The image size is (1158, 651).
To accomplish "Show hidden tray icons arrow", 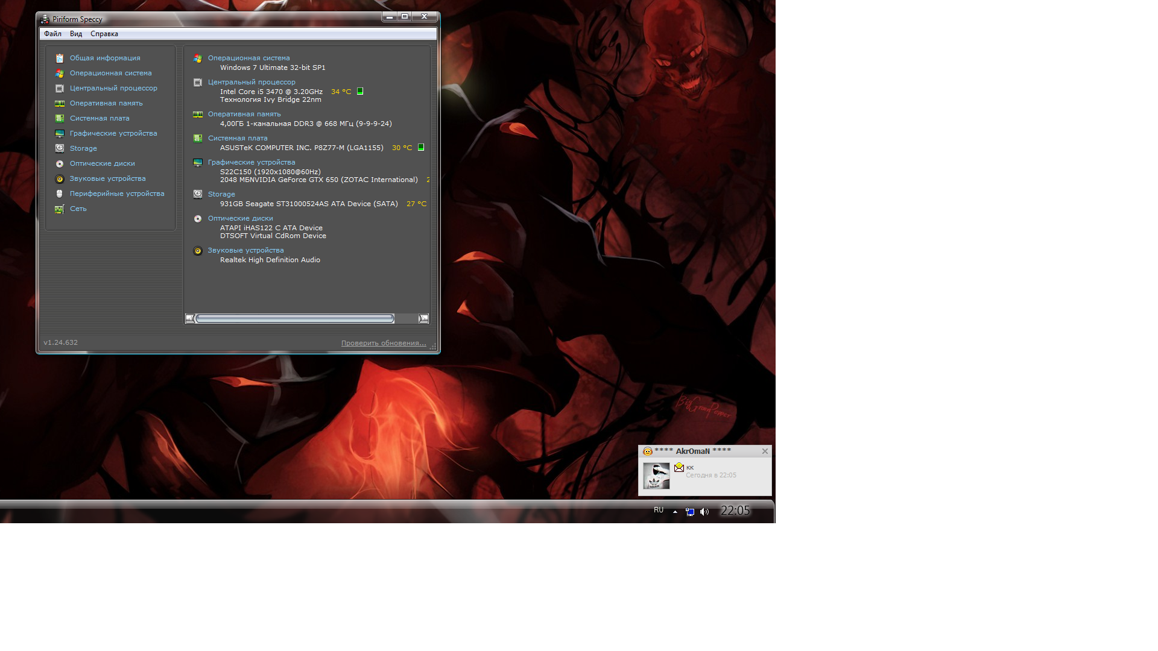I will click(675, 512).
